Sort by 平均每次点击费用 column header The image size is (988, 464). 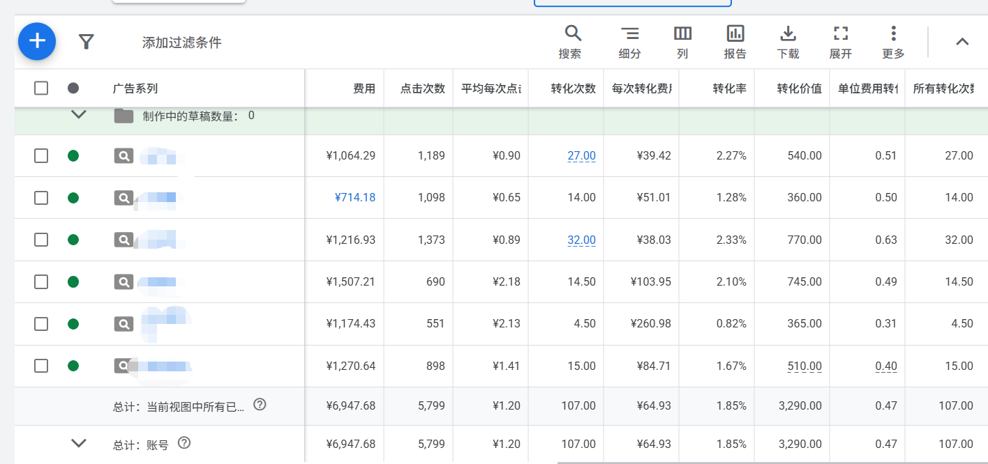[491, 88]
